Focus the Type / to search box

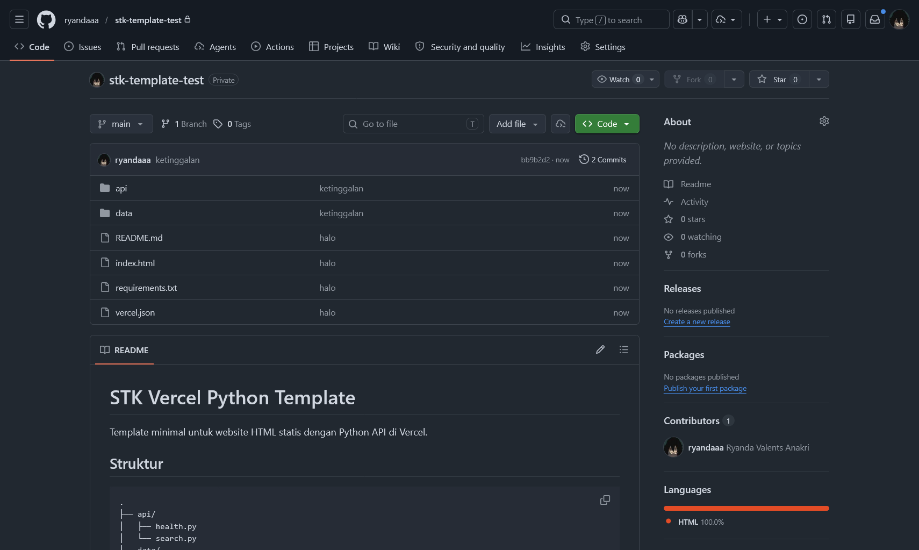(x=612, y=19)
